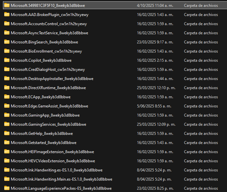Select folder name Microsoft.Getstarted_8wekyb3d8bbwe
Image resolution: width=227 pixels, height=192 pixels.
(43, 143)
